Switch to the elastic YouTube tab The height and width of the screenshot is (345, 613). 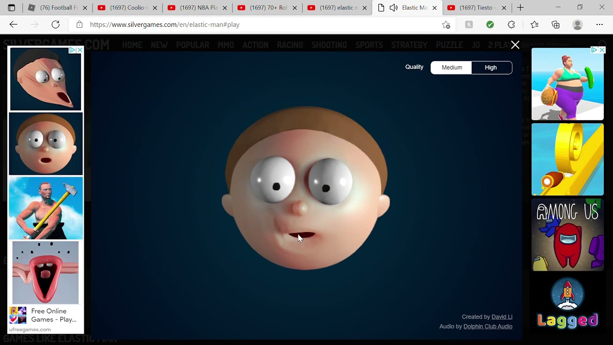click(x=337, y=8)
